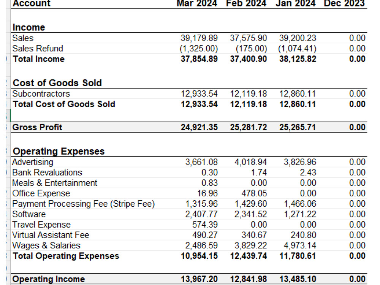Select the Total Income row label
Viewport: 380px width, 285px height.
[39, 59]
